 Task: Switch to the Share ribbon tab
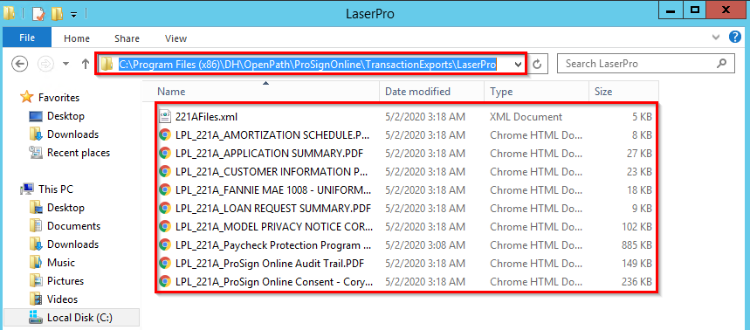(127, 38)
